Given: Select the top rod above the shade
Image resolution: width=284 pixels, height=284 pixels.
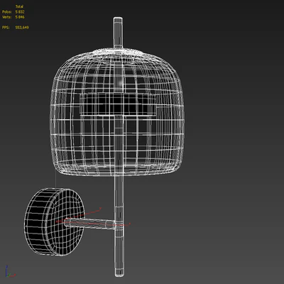Looking at the screenshot, I should [x=118, y=33].
